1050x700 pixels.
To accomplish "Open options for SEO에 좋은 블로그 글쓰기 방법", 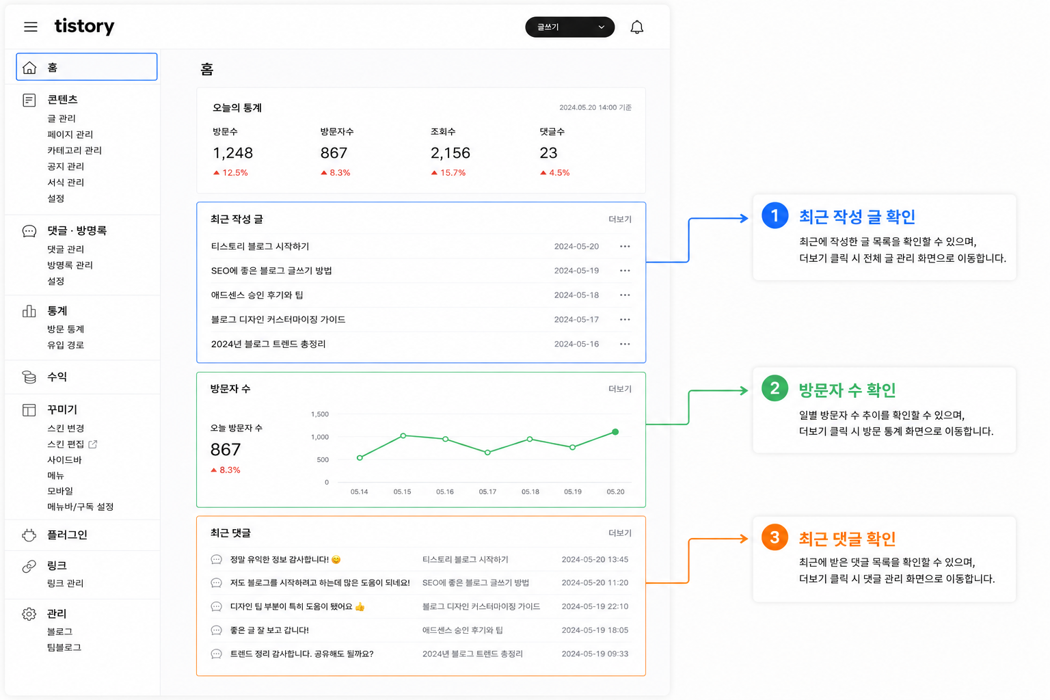I will tap(625, 271).
